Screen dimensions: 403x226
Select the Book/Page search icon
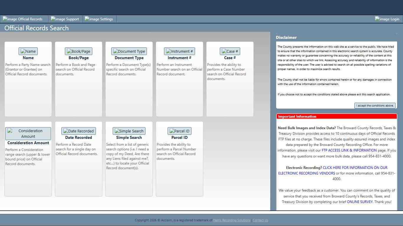pos(78,51)
